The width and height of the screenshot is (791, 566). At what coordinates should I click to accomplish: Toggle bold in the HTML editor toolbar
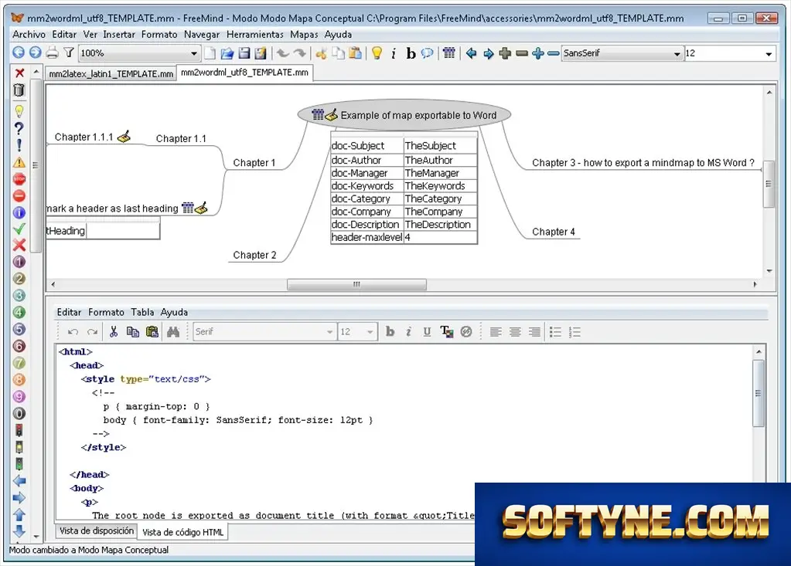pos(390,331)
